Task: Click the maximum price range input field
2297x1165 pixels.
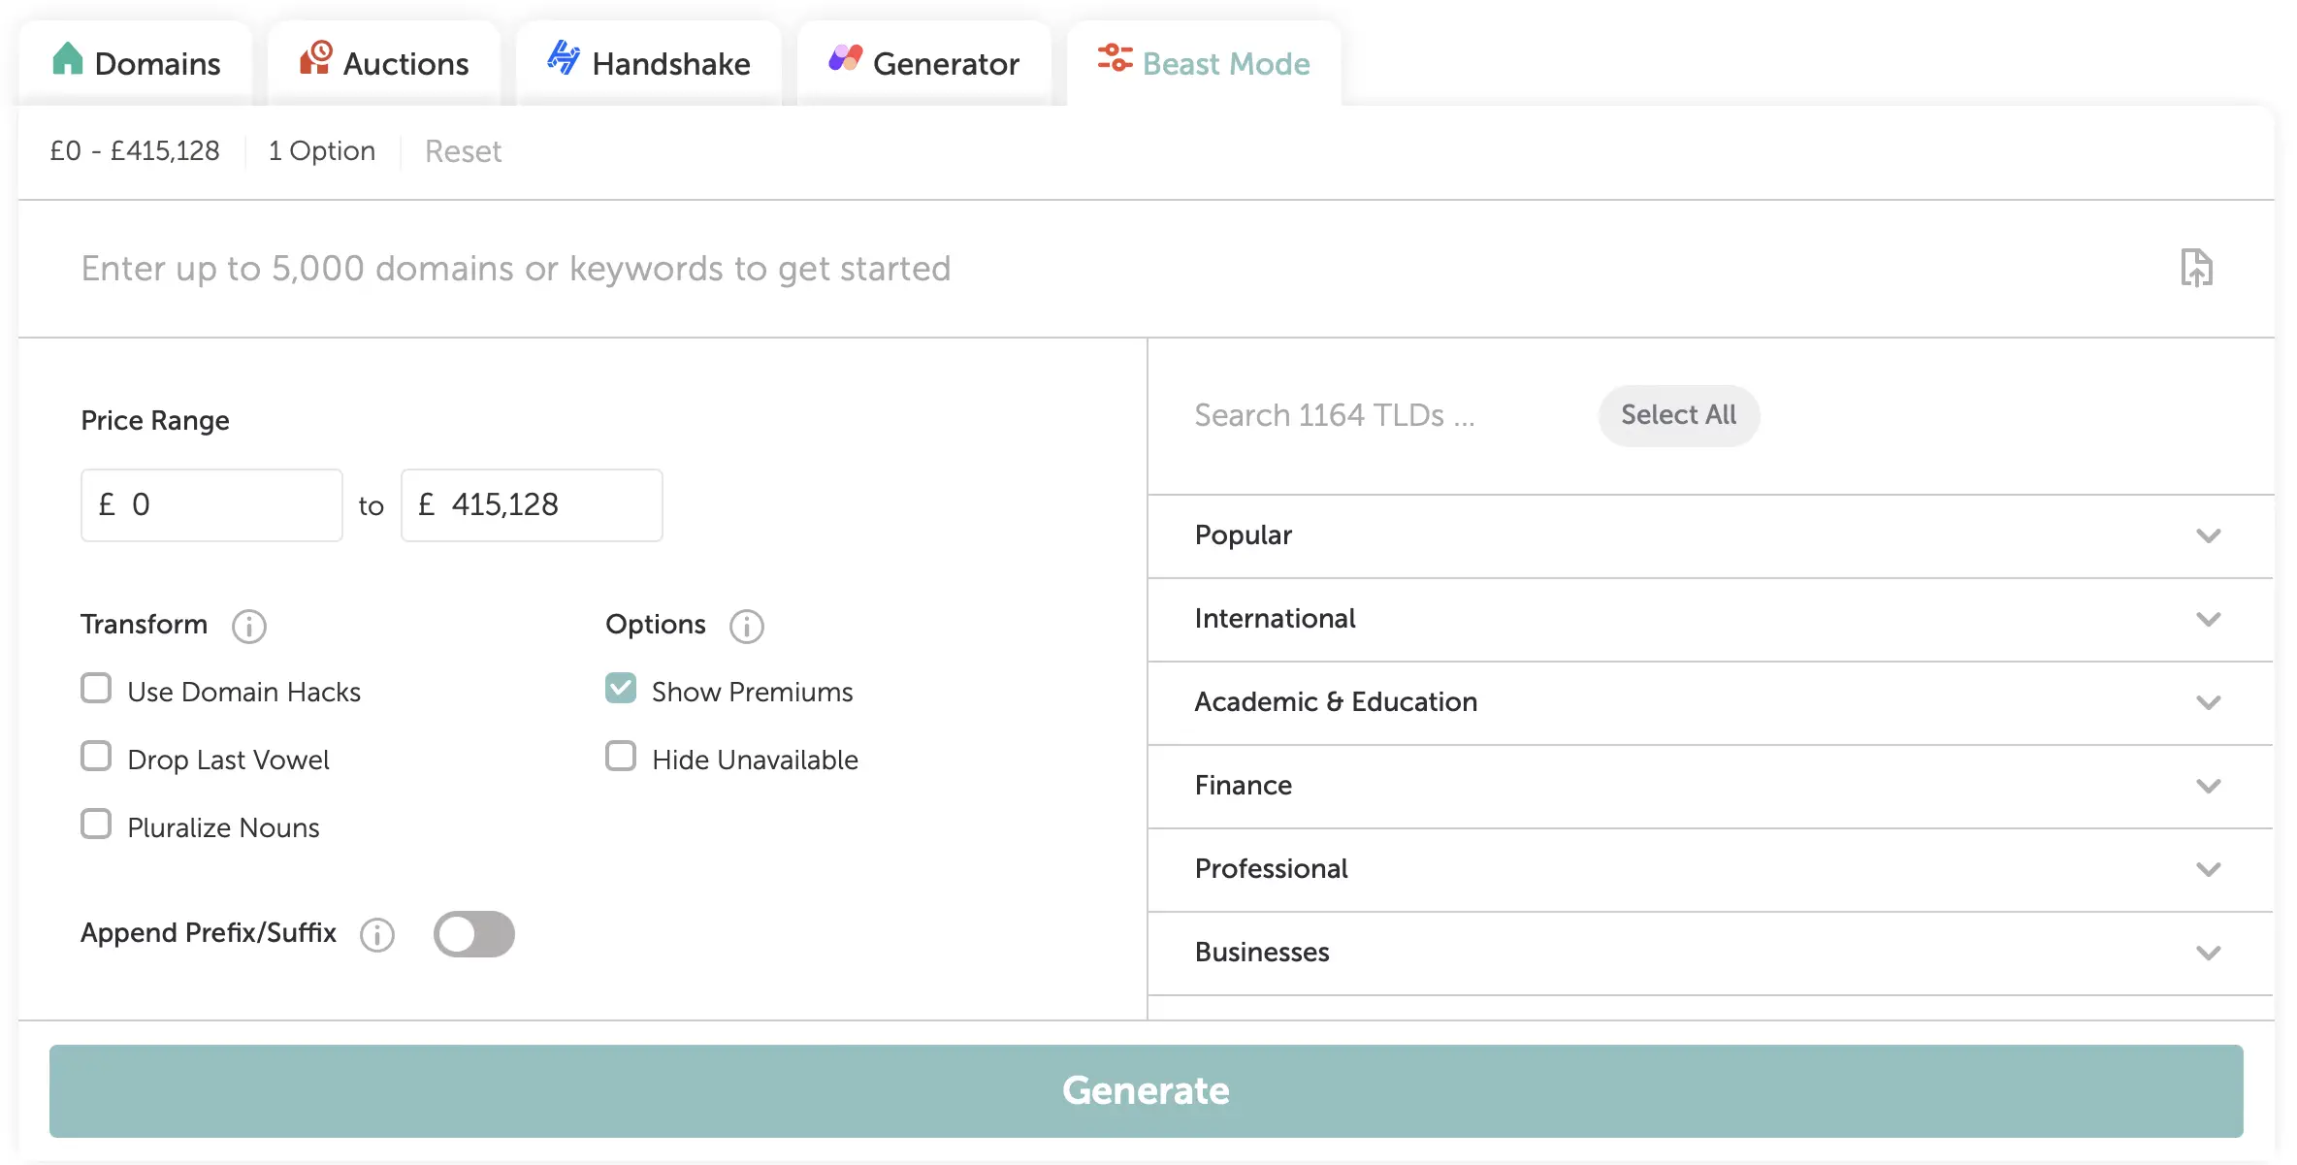Action: pos(532,503)
